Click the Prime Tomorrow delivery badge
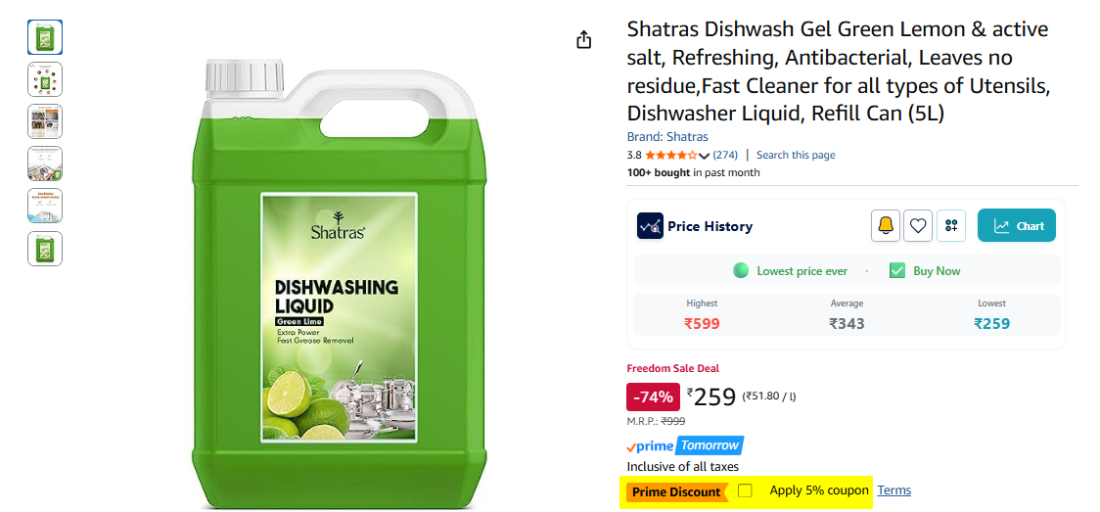Screen dimensions: 1100x512 pyautogui.click(x=685, y=445)
